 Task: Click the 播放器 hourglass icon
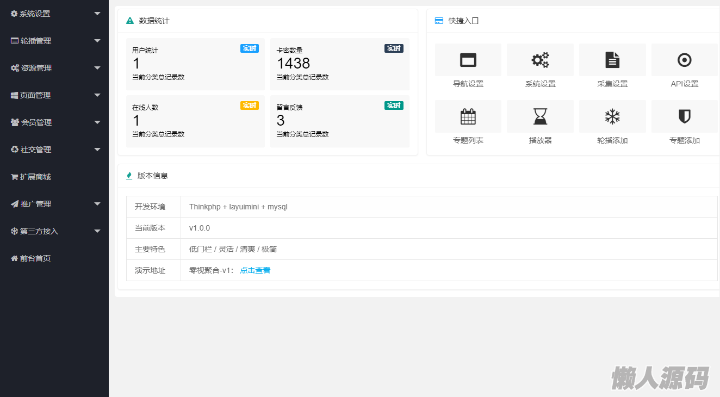coord(540,116)
